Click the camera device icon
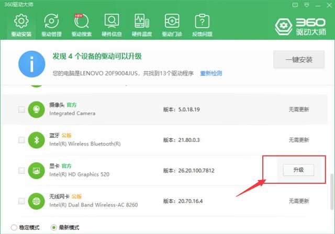Viewport: 335px width, 234px height. [36, 109]
